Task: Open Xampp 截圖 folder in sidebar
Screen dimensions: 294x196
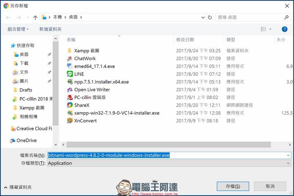Action: pos(32,108)
